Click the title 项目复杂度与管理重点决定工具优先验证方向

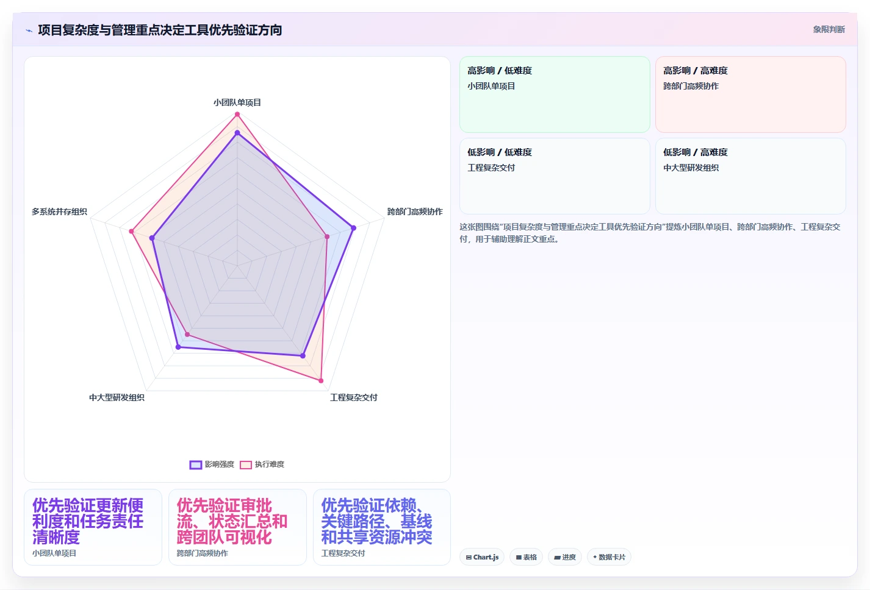pos(160,30)
